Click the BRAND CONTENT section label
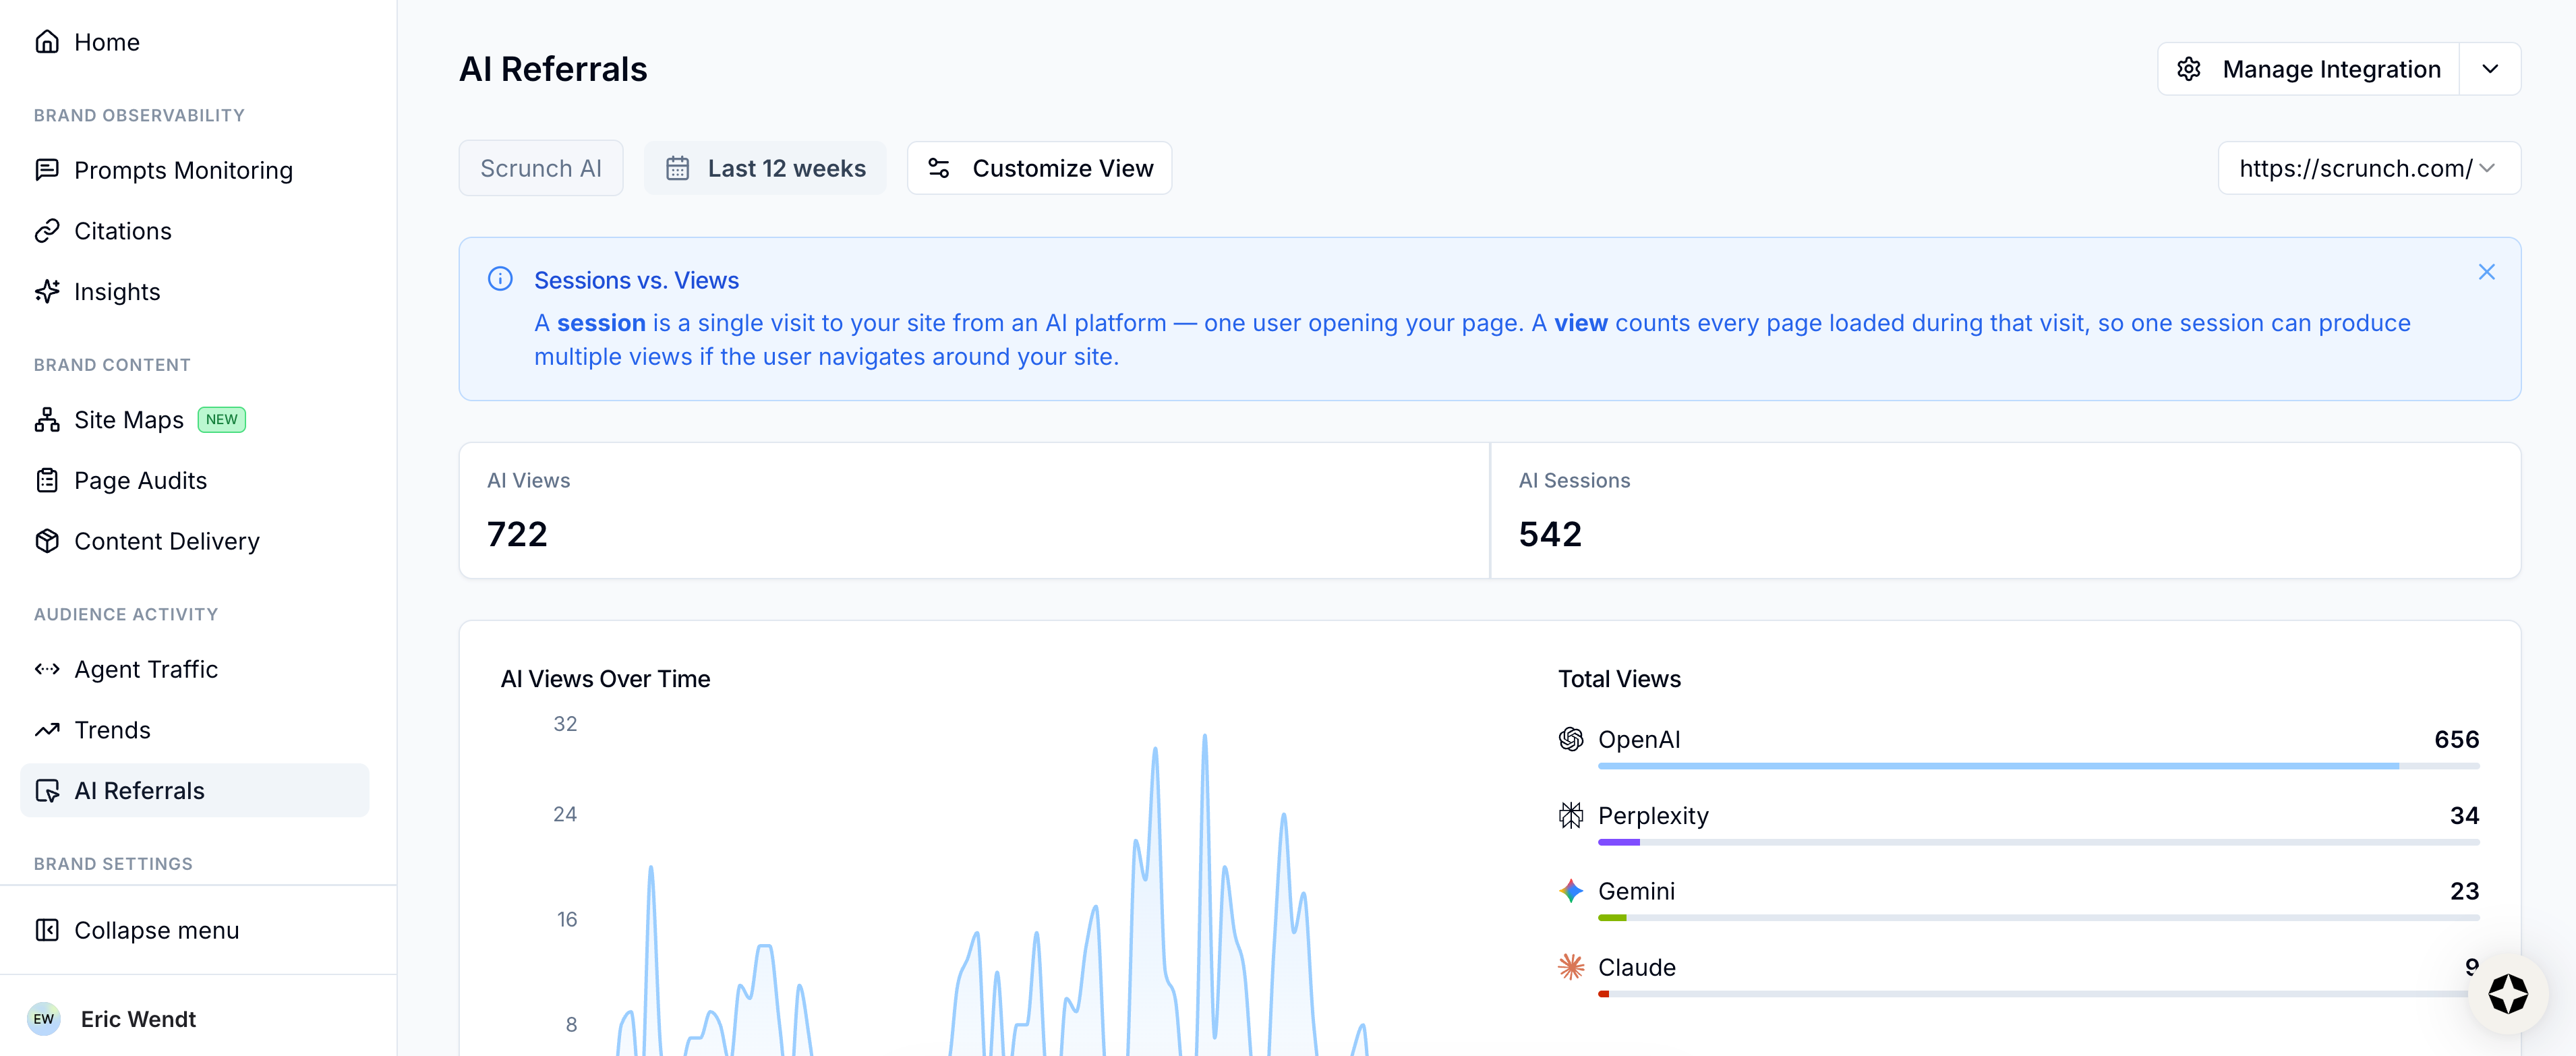 click(x=112, y=365)
